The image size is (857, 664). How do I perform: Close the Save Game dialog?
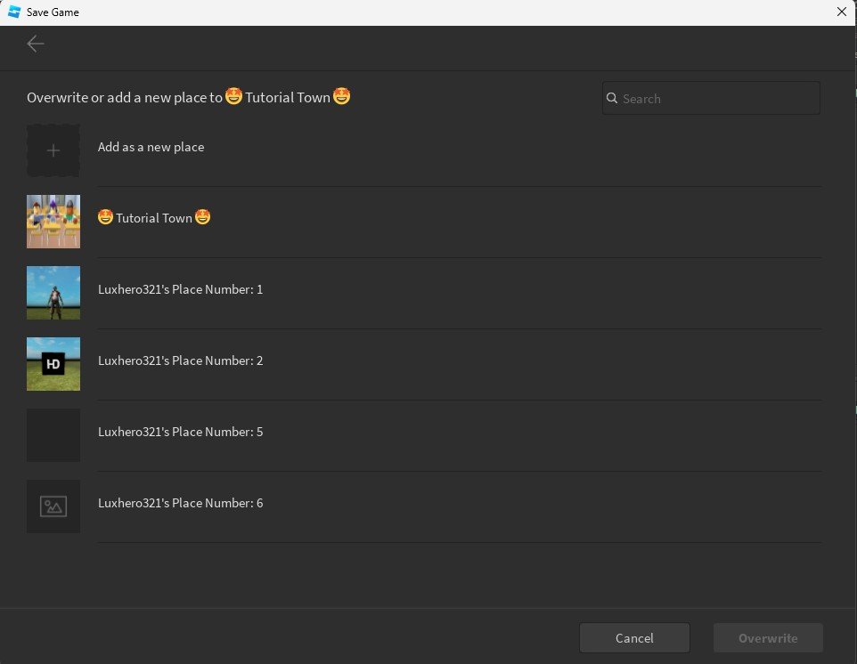842,12
